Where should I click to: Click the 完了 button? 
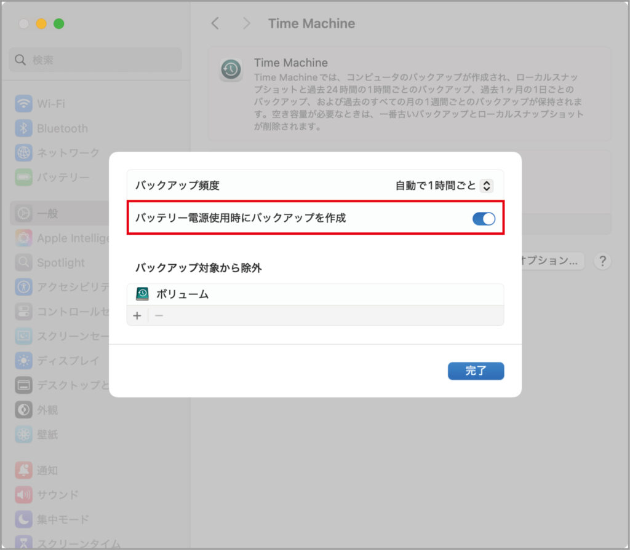pos(476,371)
